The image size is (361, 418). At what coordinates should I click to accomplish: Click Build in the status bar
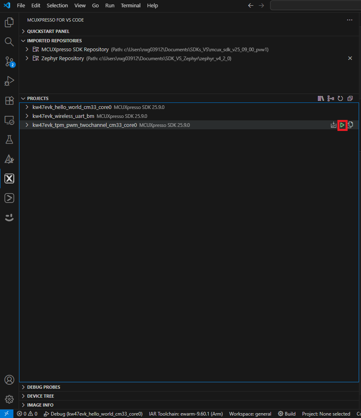pos(286,414)
